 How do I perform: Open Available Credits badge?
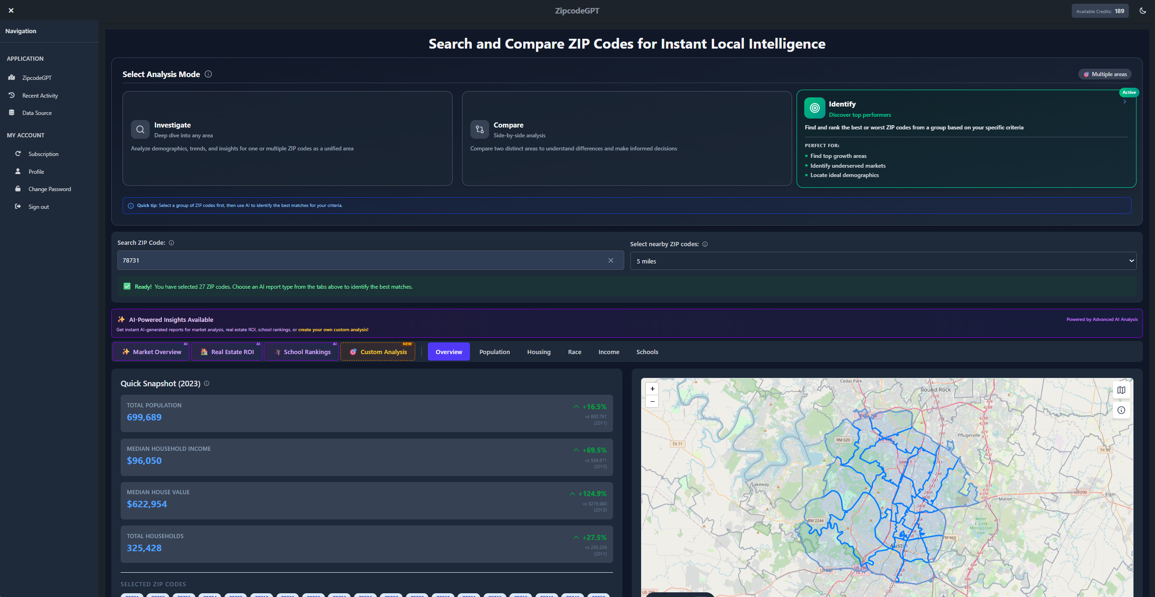point(1100,11)
